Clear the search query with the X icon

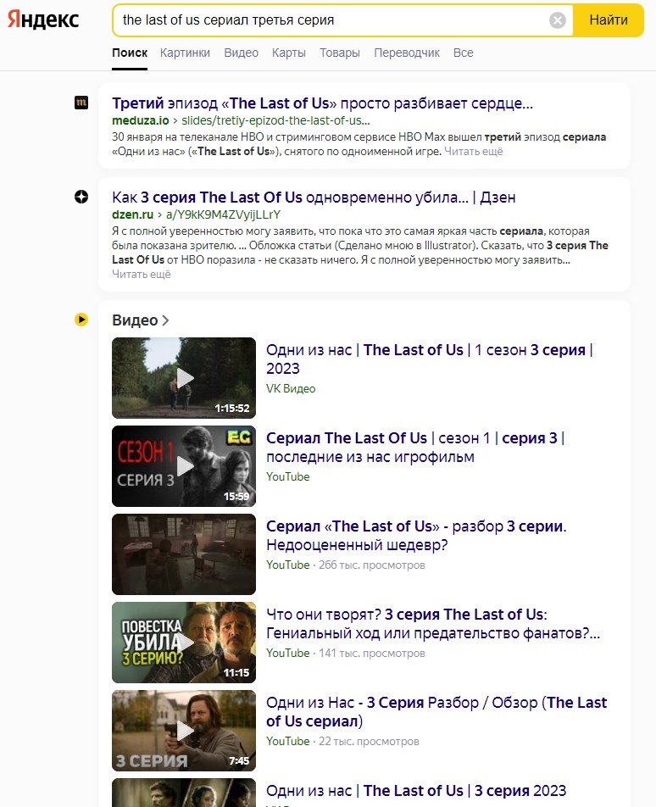point(558,20)
